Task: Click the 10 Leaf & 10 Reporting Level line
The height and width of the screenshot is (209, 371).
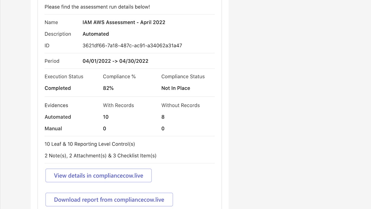Action: tap(90, 144)
